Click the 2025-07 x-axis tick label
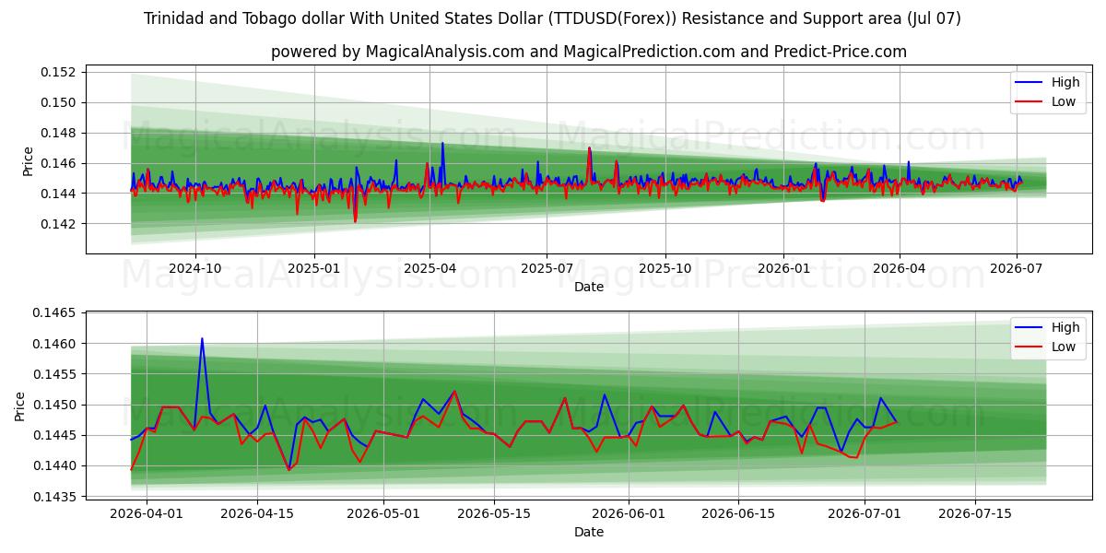Screen dimensions: 1106x553 point(547,268)
